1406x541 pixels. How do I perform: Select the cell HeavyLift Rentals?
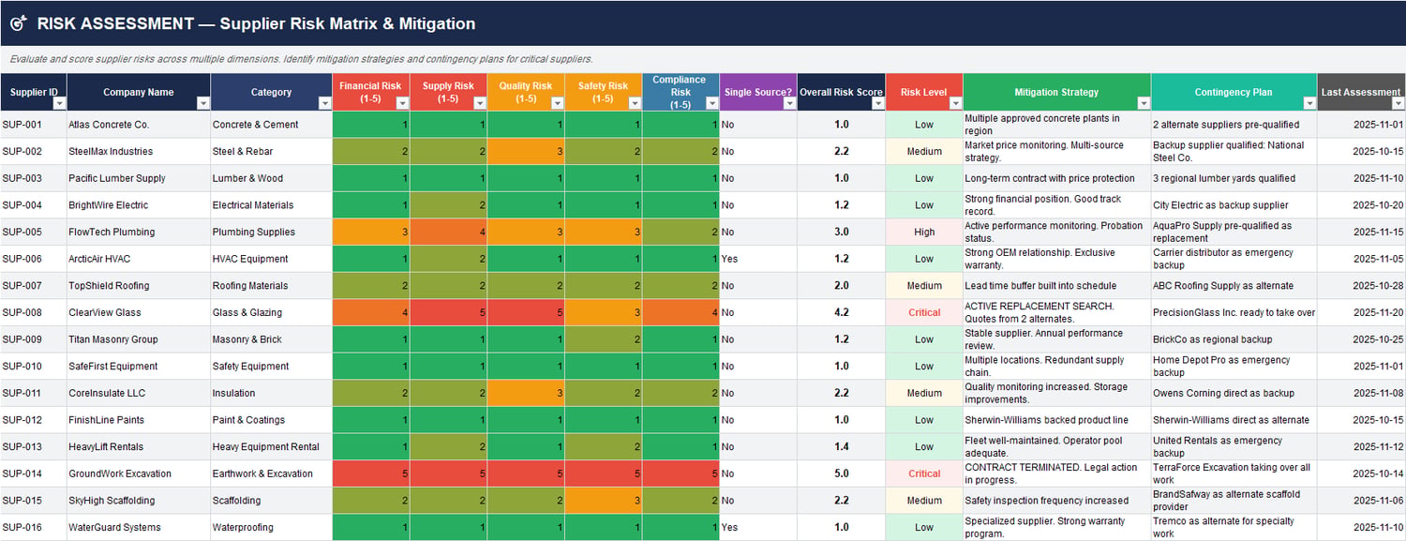[x=139, y=447]
